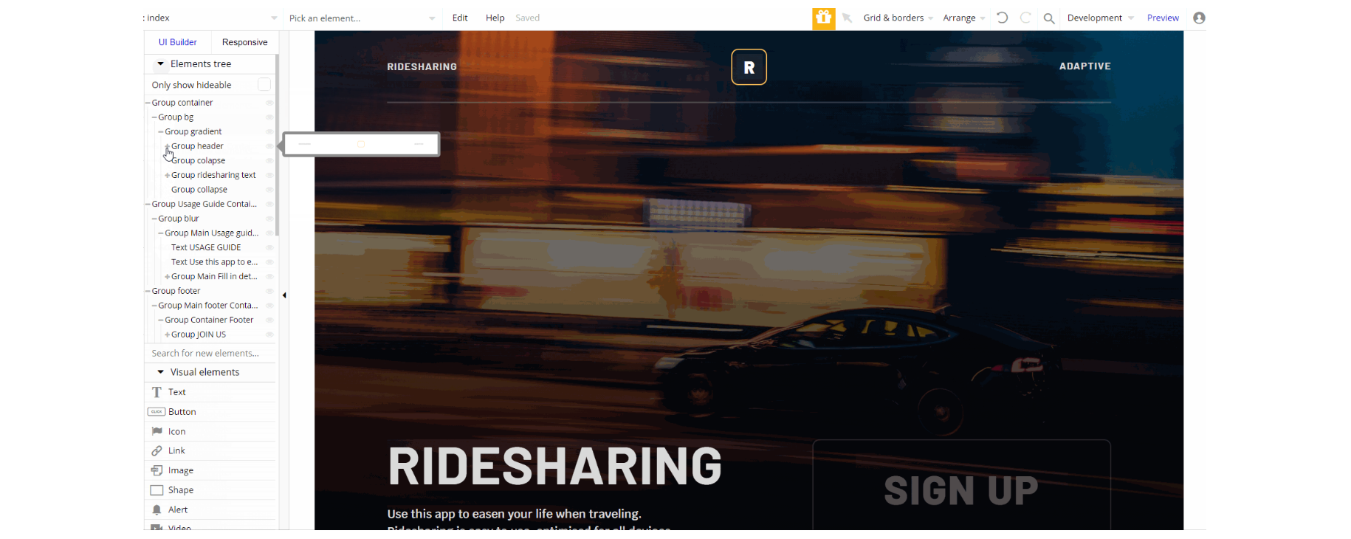Undo the last change
1351x539 pixels.
[x=1002, y=18]
